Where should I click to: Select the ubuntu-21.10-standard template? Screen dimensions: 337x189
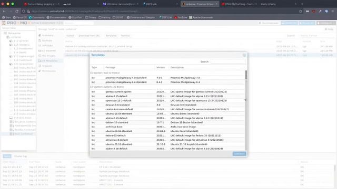167,144
